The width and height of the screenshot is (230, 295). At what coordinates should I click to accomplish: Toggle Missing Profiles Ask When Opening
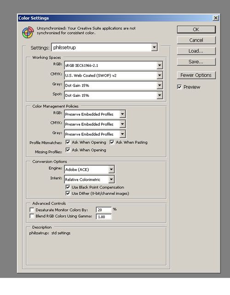point(68,150)
